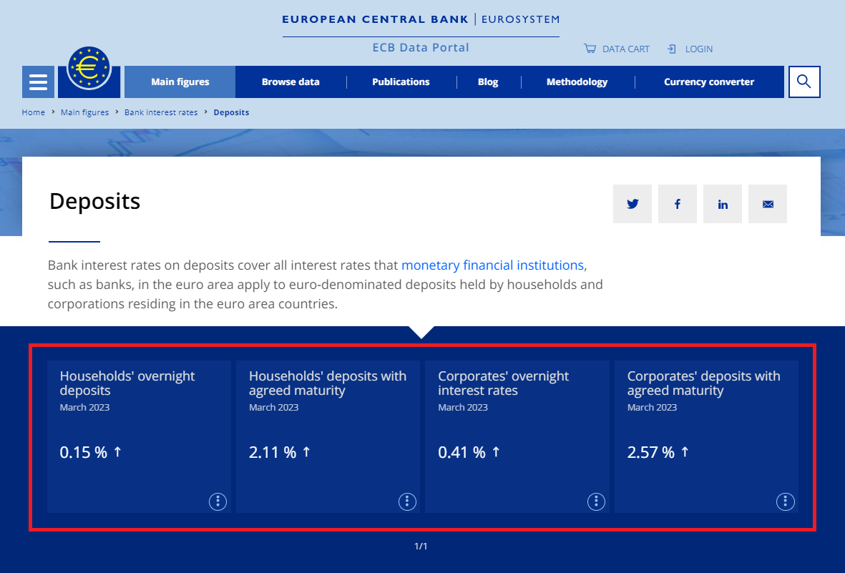Open options for Corporates' deposits with agreed maturity
This screenshot has height=573, width=845.
(x=785, y=501)
